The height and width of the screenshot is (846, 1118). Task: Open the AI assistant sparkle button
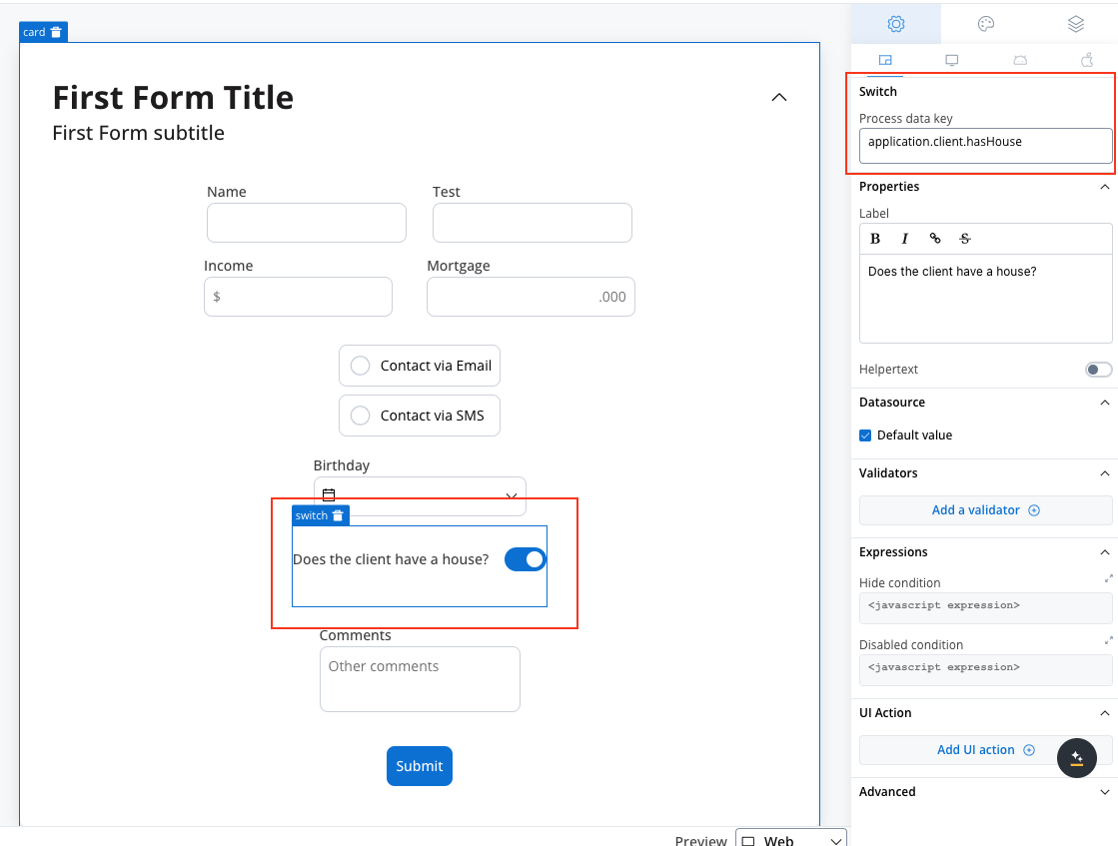1077,758
